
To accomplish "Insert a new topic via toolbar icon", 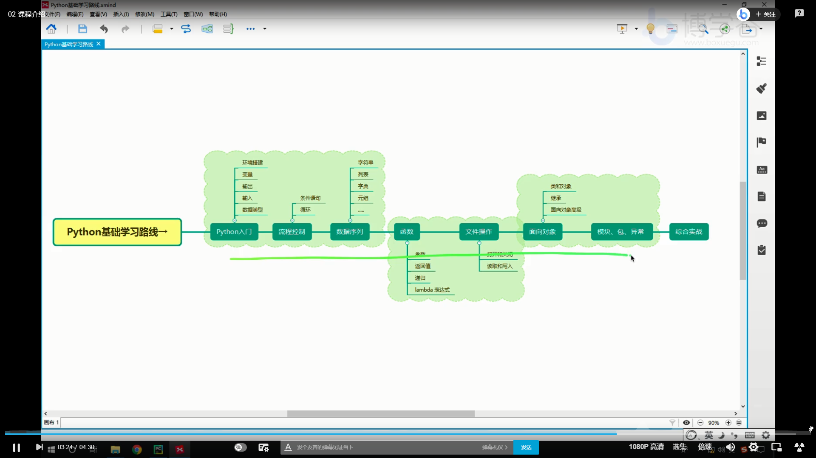I will click(158, 29).
